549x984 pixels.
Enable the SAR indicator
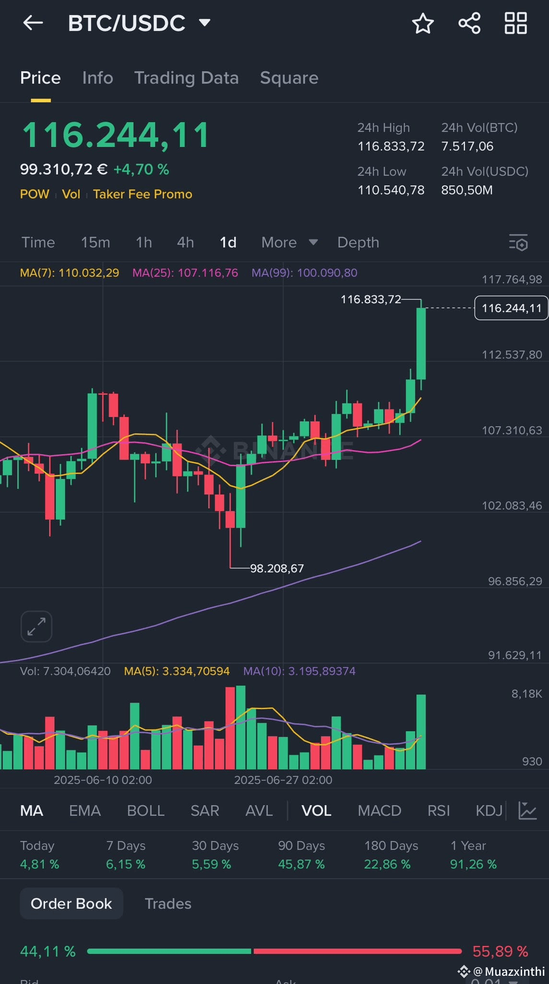pos(205,811)
